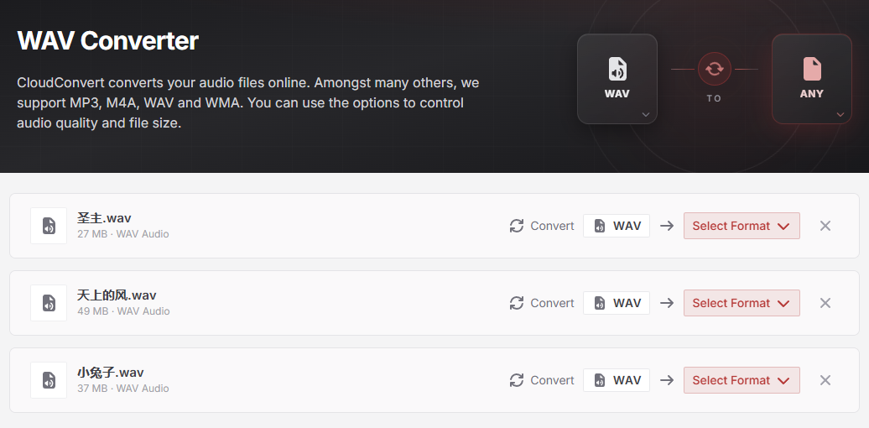
Task: Open the WAV source format selector card
Action: coord(617,79)
